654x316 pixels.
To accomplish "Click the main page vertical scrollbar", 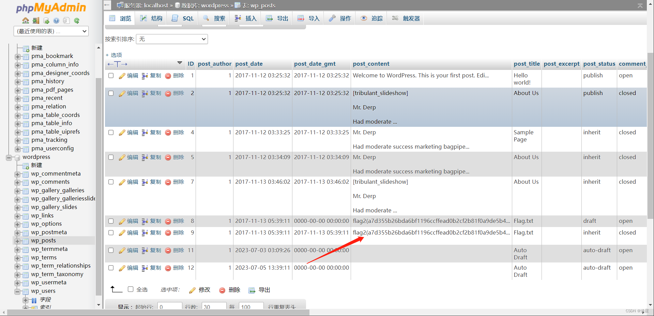I will coord(650,136).
